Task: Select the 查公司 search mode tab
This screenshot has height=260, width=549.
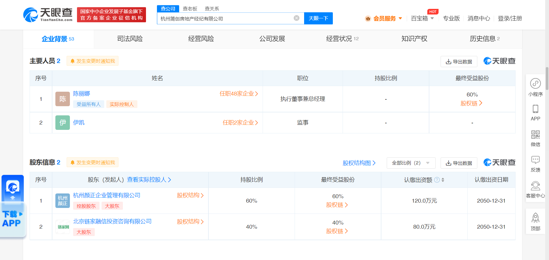Action: [x=168, y=9]
